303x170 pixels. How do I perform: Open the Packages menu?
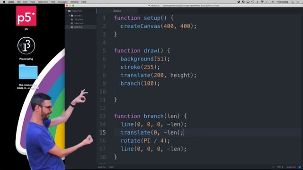pos(62,2)
